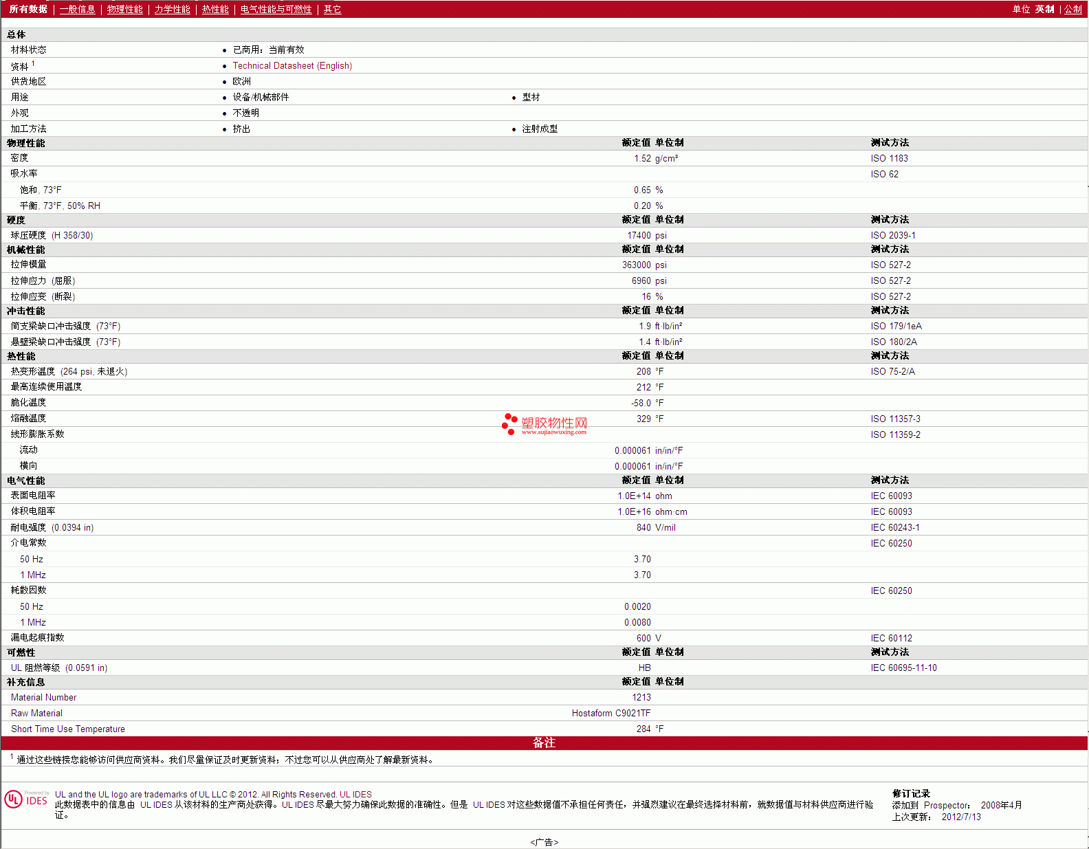Click the 塑胶物性网 red dots watermark logo
This screenshot has height=849, width=1089.
point(509,423)
